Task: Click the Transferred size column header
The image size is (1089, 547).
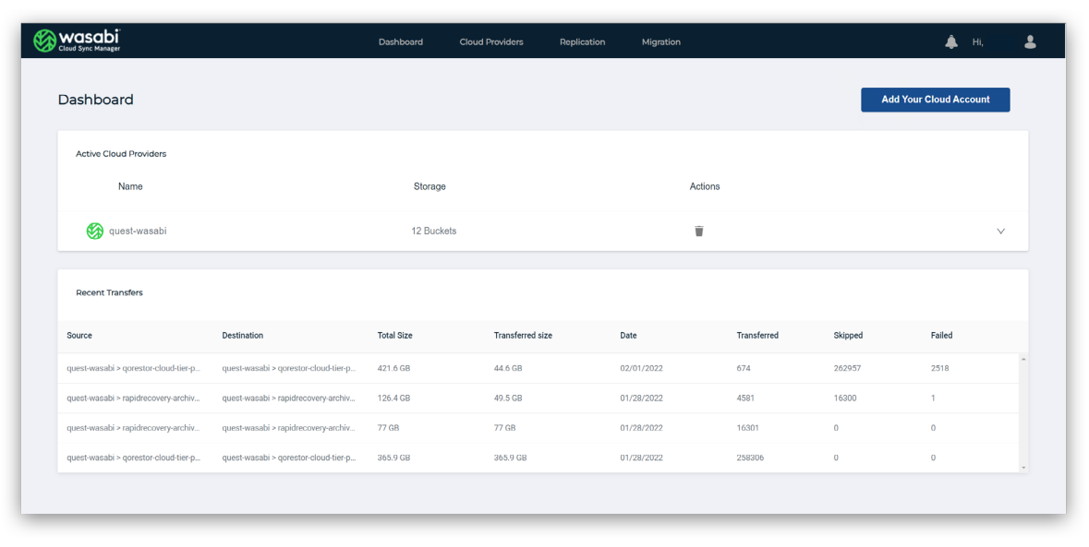Action: pos(523,336)
